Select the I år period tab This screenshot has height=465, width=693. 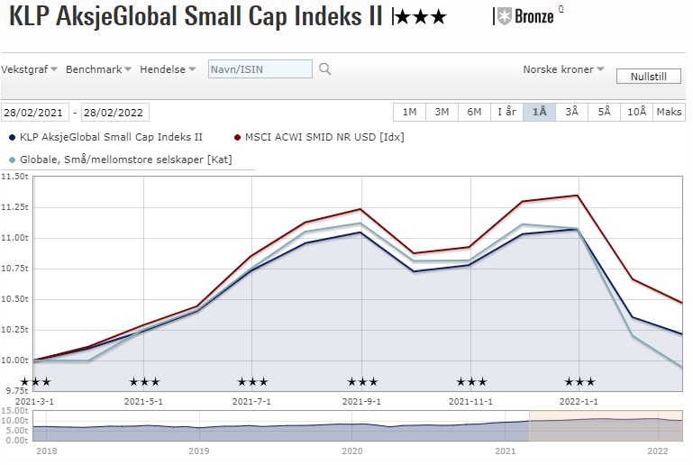coord(507,112)
